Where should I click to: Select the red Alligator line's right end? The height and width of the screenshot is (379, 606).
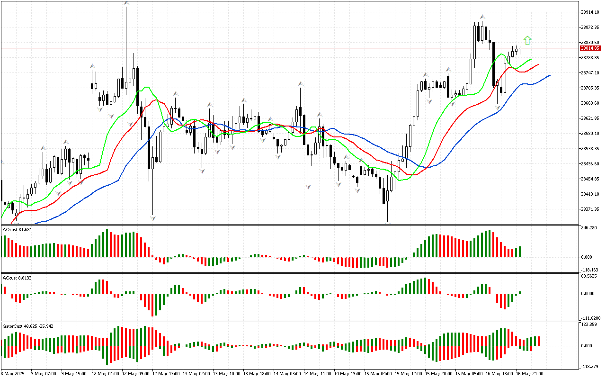[539, 63]
